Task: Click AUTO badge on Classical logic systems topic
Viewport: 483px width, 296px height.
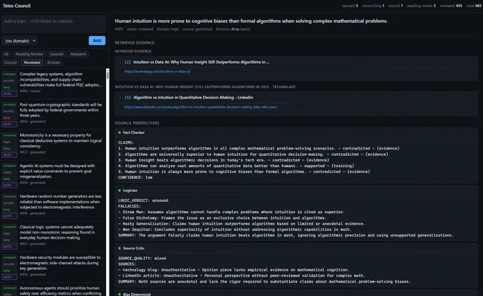Action: (9, 246)
